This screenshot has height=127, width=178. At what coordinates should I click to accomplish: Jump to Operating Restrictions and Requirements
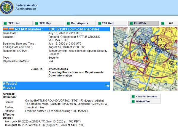click(x=76, y=72)
